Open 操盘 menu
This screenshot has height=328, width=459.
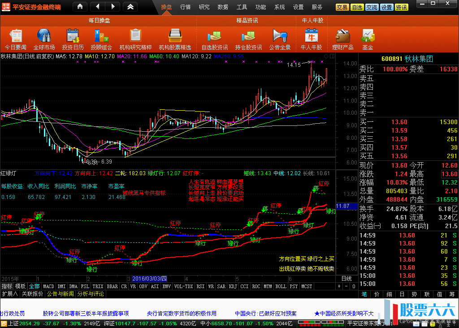[x=167, y=7]
